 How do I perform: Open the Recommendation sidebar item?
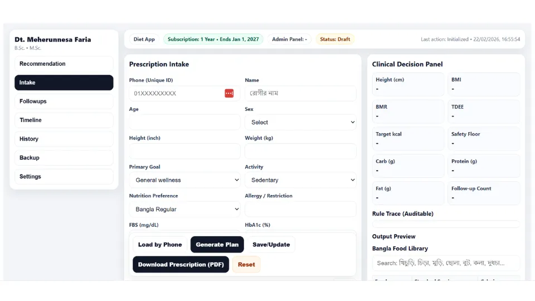coord(64,64)
